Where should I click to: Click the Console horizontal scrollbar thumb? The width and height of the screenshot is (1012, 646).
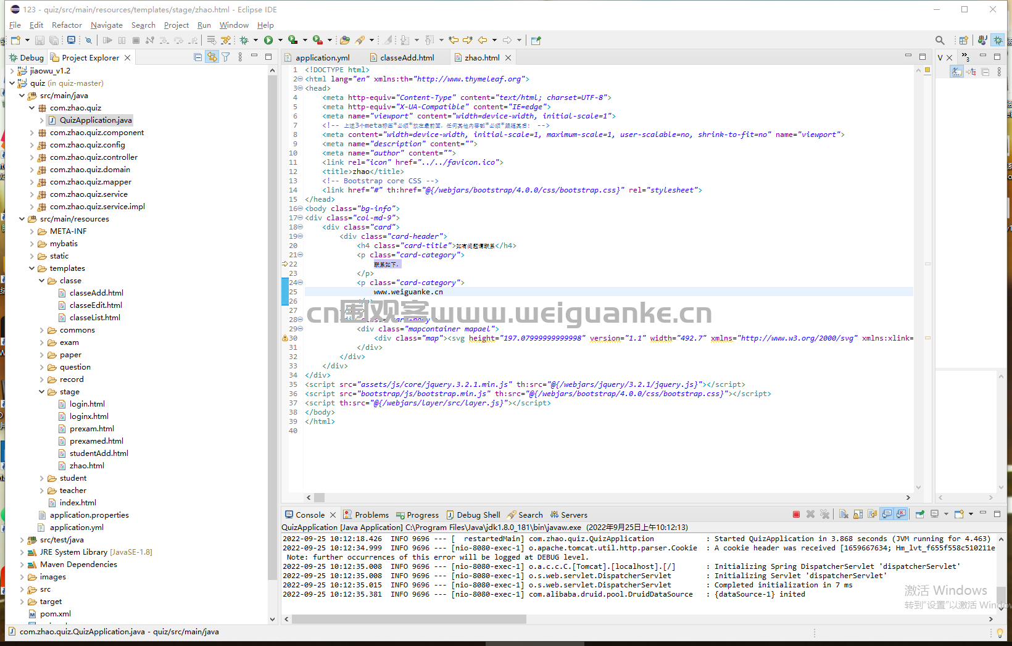coord(409,619)
